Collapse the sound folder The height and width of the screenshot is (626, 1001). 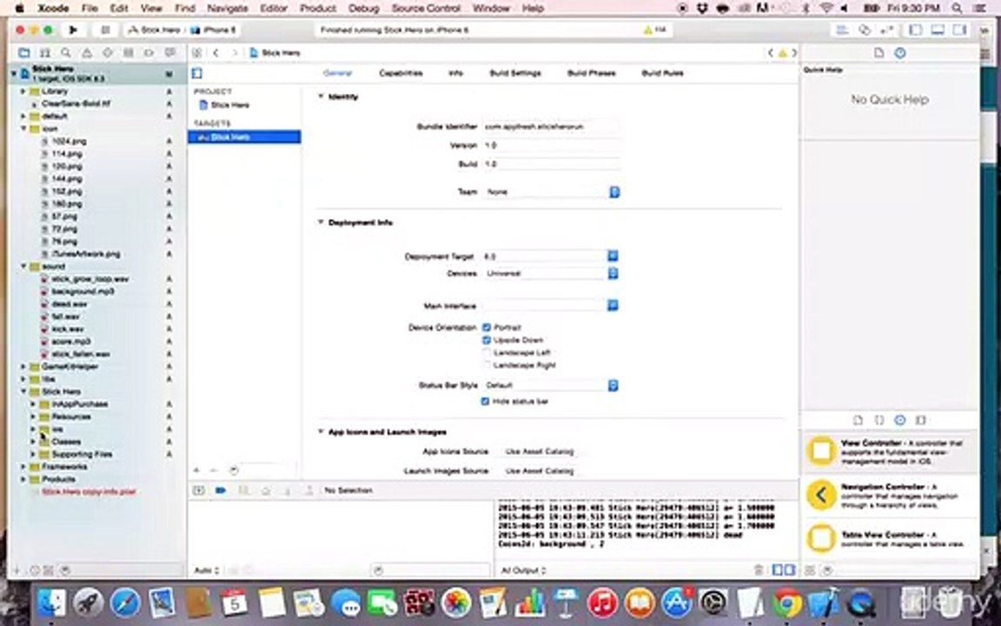[23, 266]
